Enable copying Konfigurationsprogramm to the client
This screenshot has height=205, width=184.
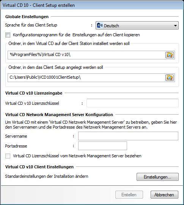8,35
